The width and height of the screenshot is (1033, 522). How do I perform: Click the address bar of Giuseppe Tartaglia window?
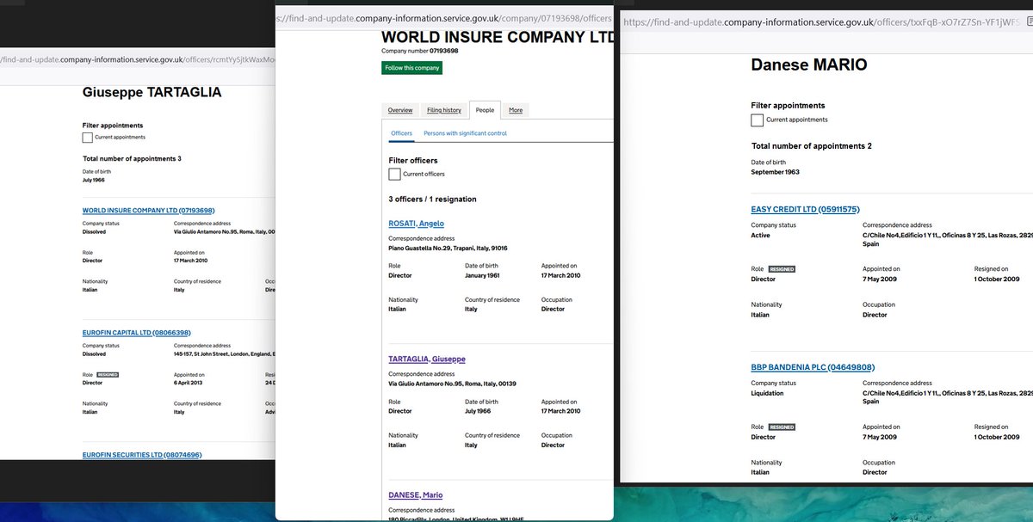(138, 59)
